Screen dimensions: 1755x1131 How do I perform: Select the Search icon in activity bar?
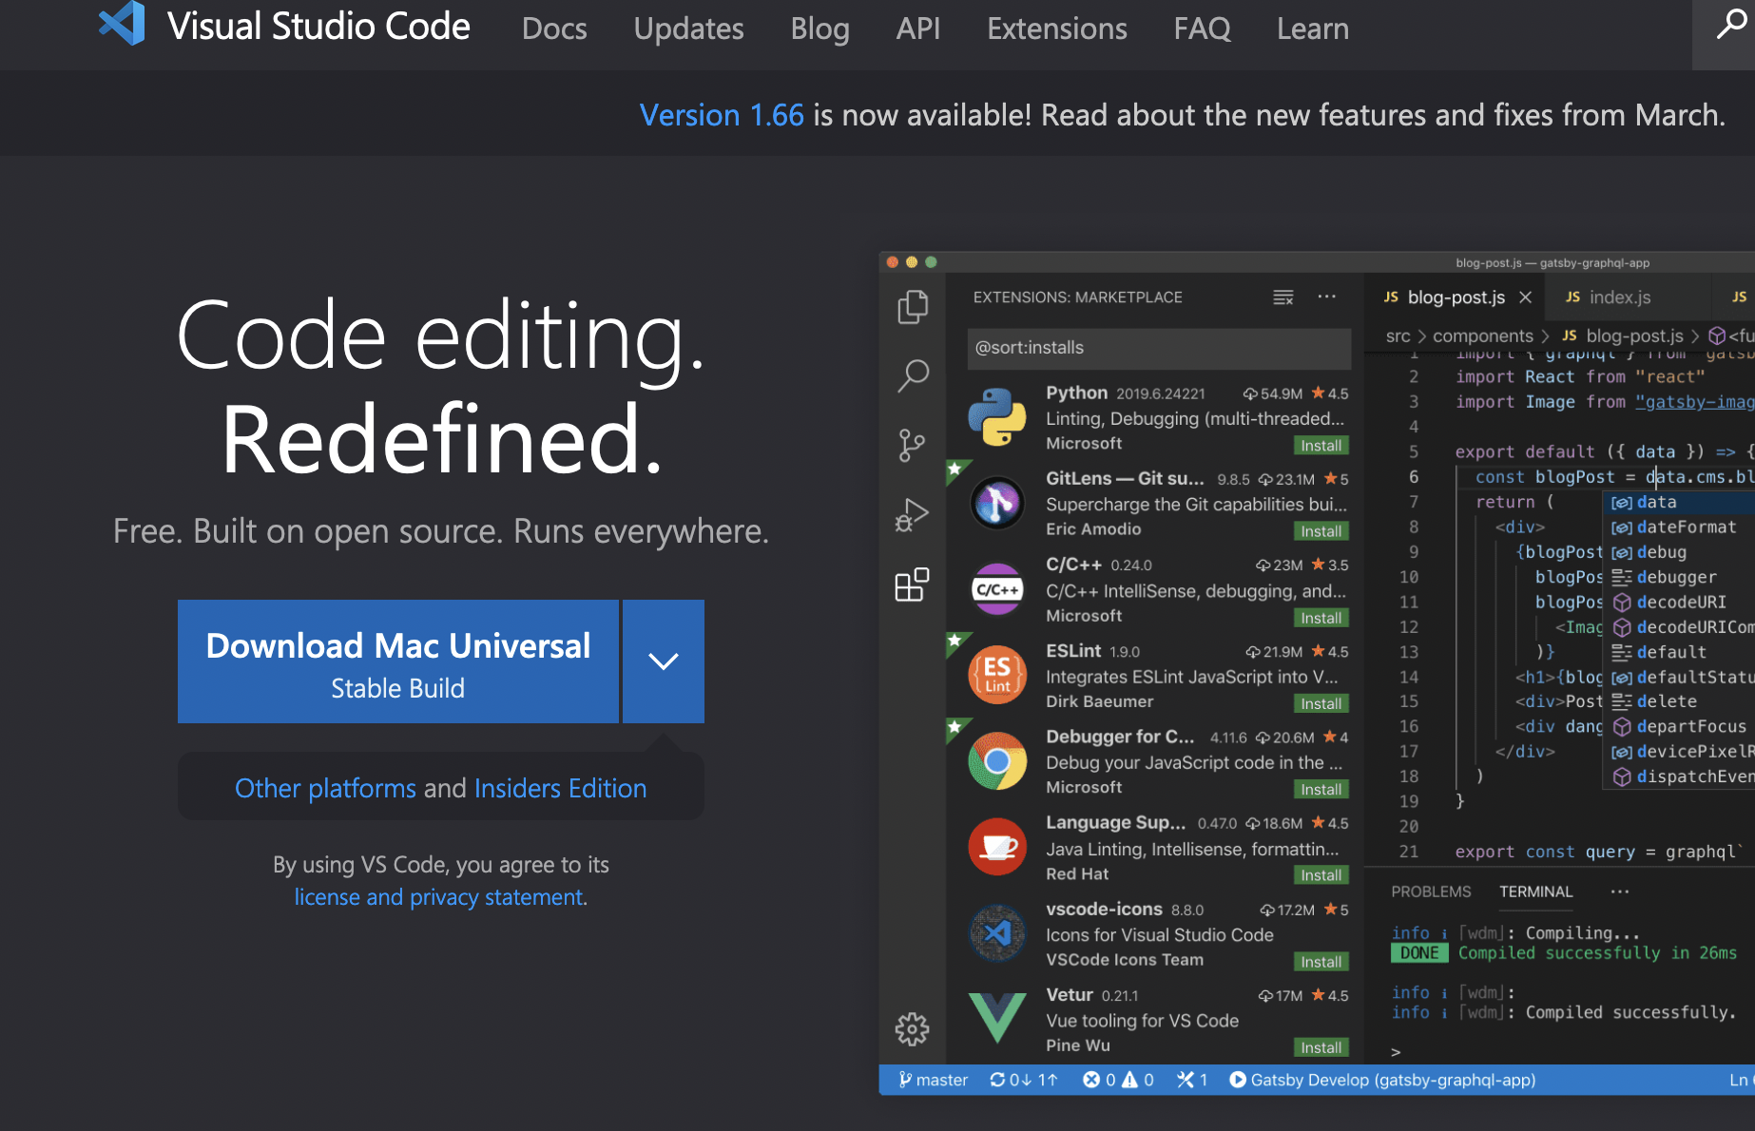[x=913, y=376]
